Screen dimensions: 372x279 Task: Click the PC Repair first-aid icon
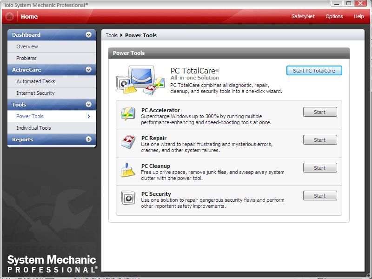click(x=128, y=142)
